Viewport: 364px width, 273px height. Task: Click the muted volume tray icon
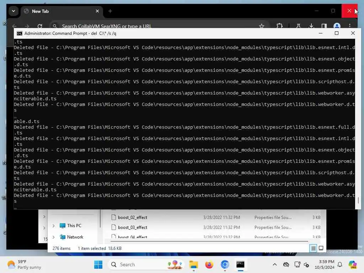pos(306,264)
